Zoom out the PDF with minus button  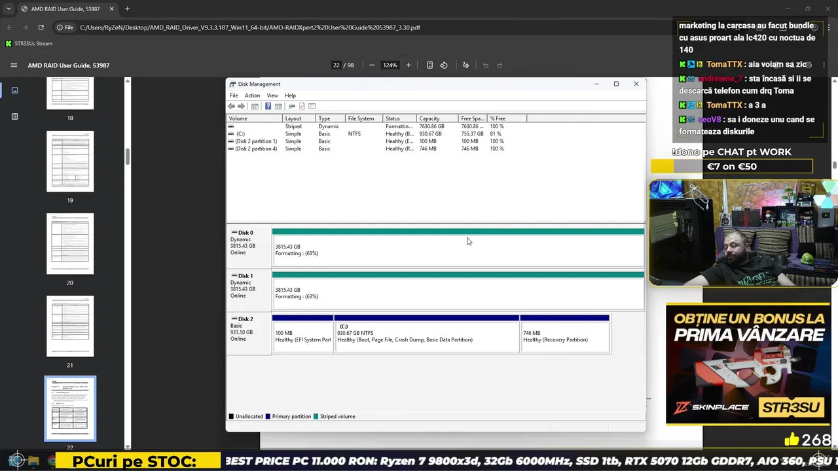tap(372, 65)
